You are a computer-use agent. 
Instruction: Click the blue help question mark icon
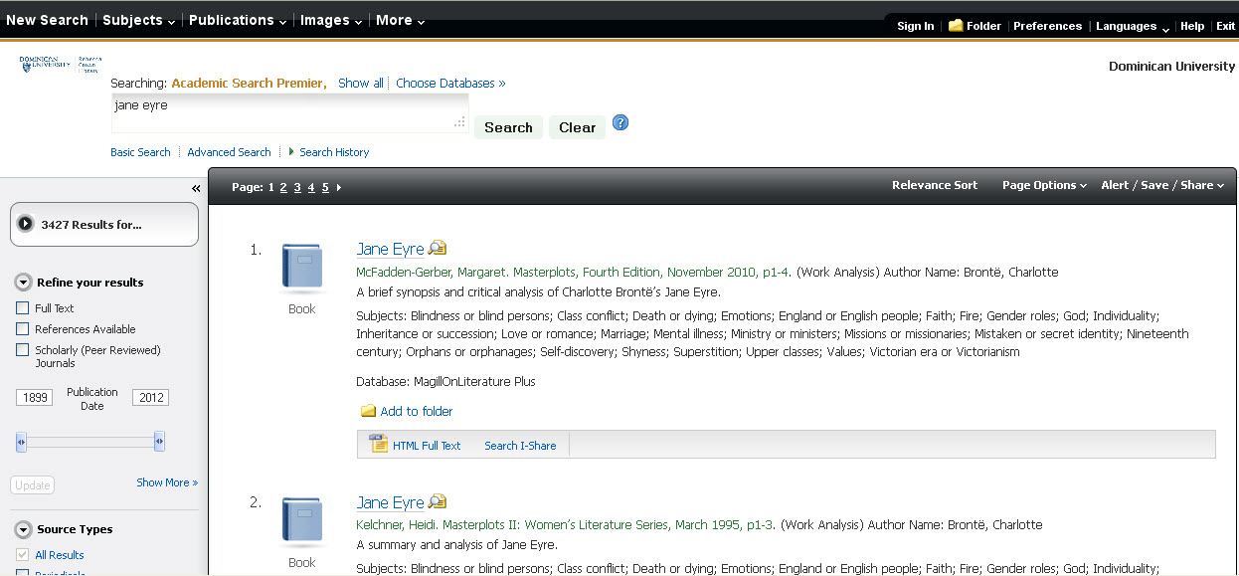[620, 123]
